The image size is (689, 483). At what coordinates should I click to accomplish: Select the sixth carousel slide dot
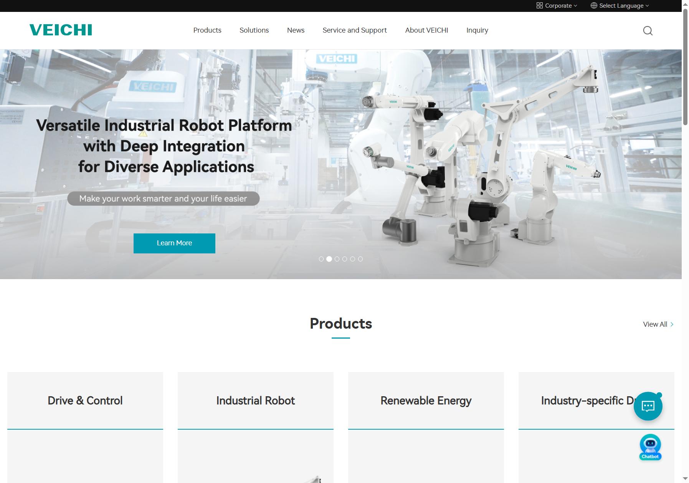click(360, 259)
